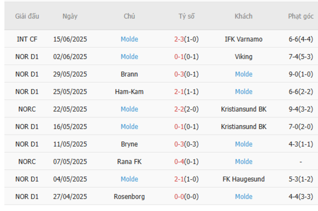Screen dimensions: 318x211
Task: Open the 0-4 score for Rana FK
Action: click(x=179, y=162)
